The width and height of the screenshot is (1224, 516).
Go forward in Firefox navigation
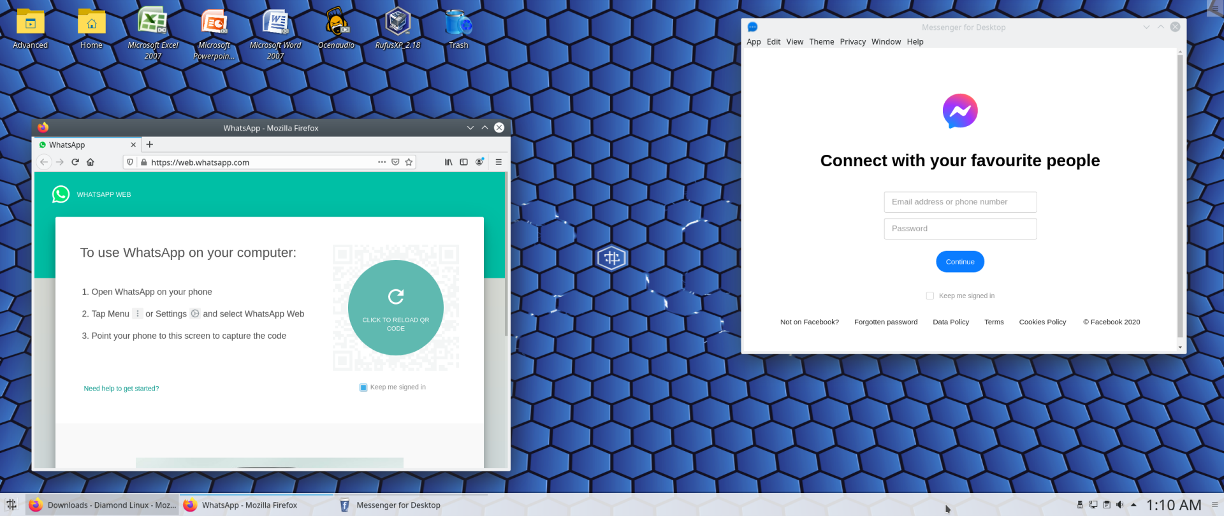[60, 162]
